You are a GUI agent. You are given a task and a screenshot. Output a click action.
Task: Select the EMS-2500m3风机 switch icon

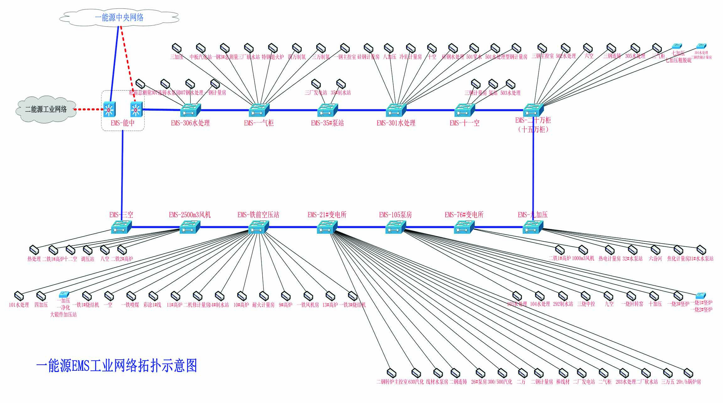coord(190,227)
